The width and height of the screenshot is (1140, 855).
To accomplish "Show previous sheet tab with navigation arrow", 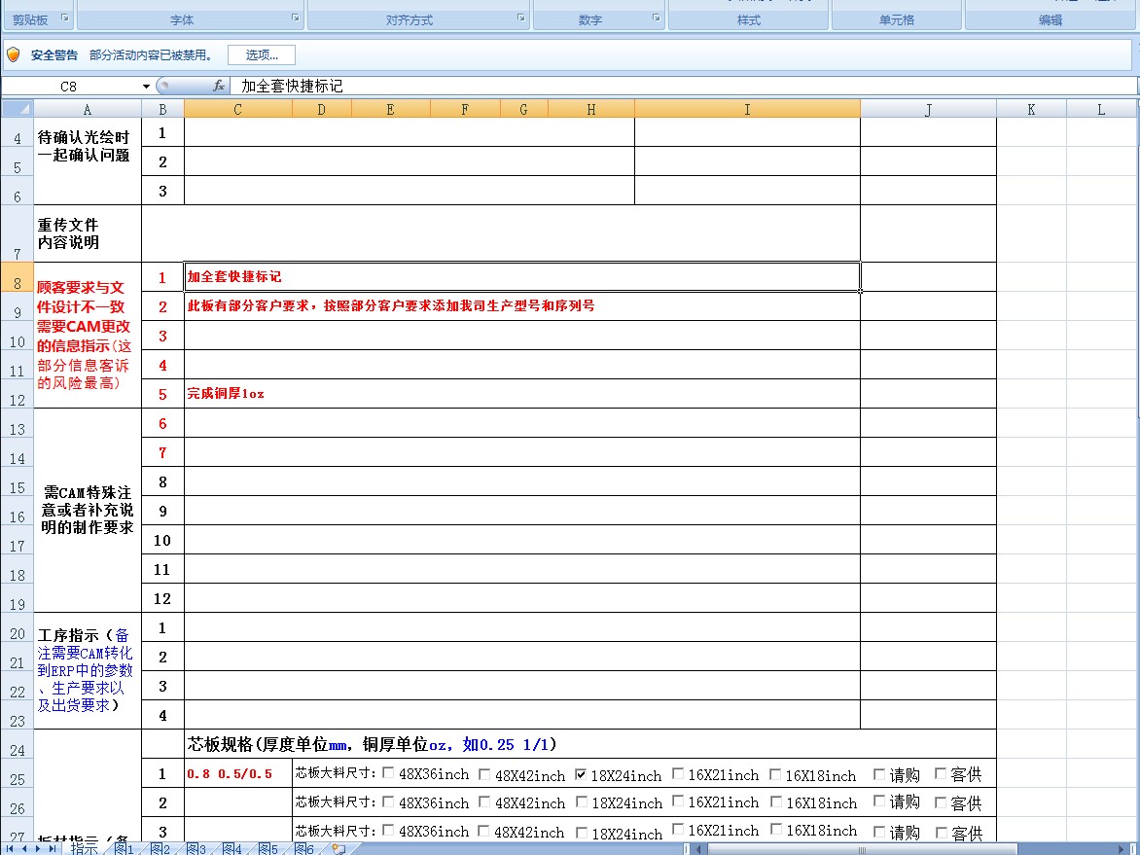I will (x=24, y=848).
